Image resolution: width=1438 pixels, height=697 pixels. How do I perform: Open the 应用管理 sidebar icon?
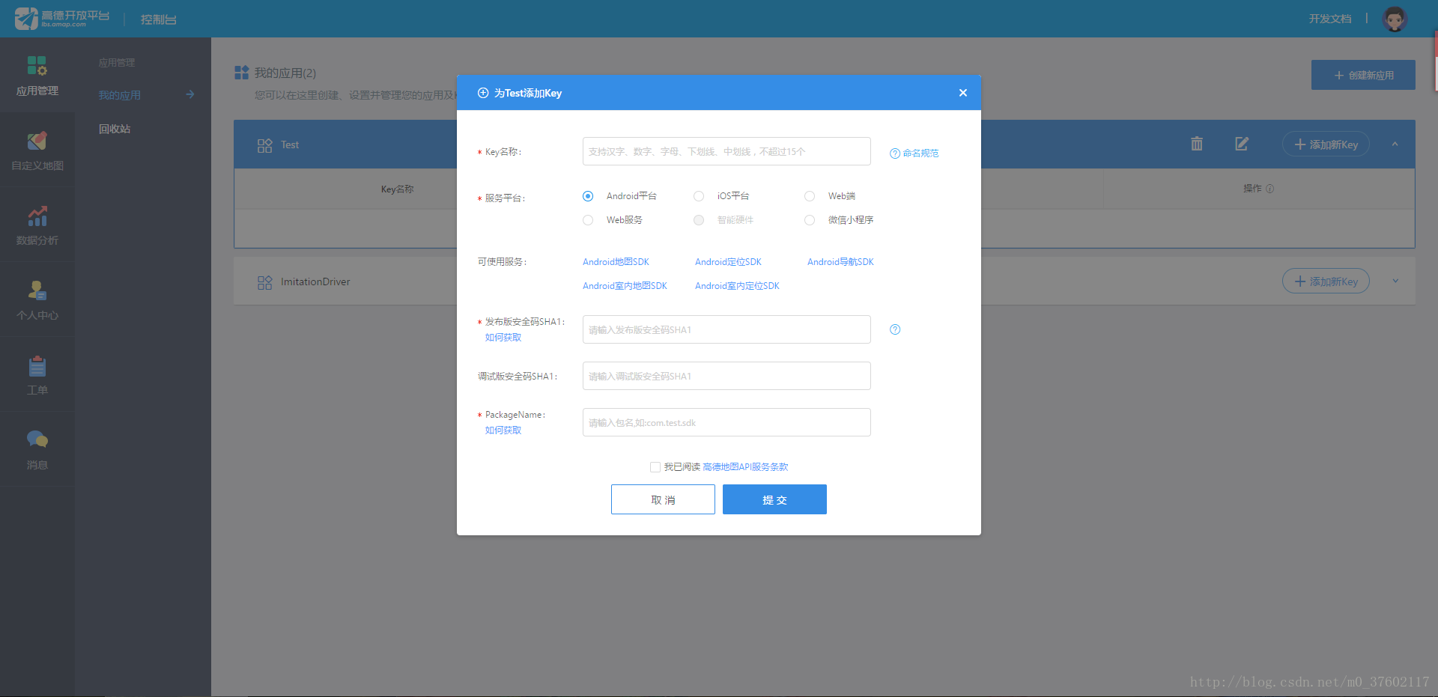(37, 66)
